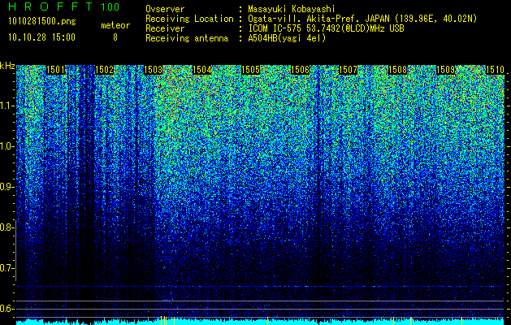This screenshot has height=325, width=511.
Task: Click the version number 1.0.0
Action: pyautogui.click(x=110, y=7)
